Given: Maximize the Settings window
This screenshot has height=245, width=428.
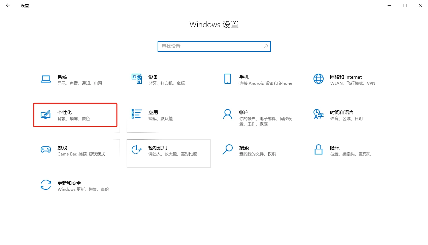Looking at the screenshot, I should (405, 5).
